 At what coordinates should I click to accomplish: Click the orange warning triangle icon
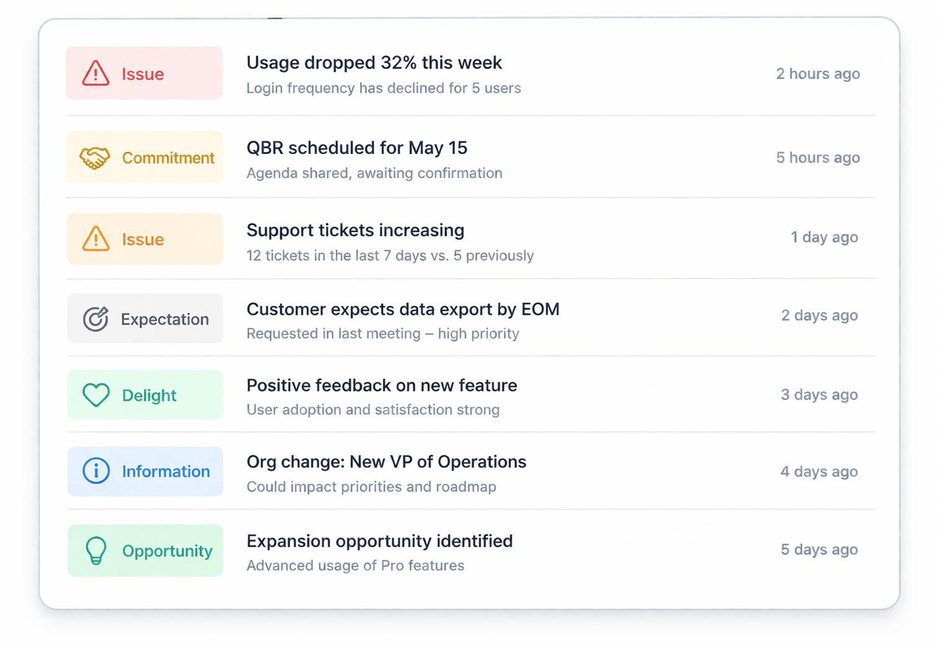click(96, 239)
